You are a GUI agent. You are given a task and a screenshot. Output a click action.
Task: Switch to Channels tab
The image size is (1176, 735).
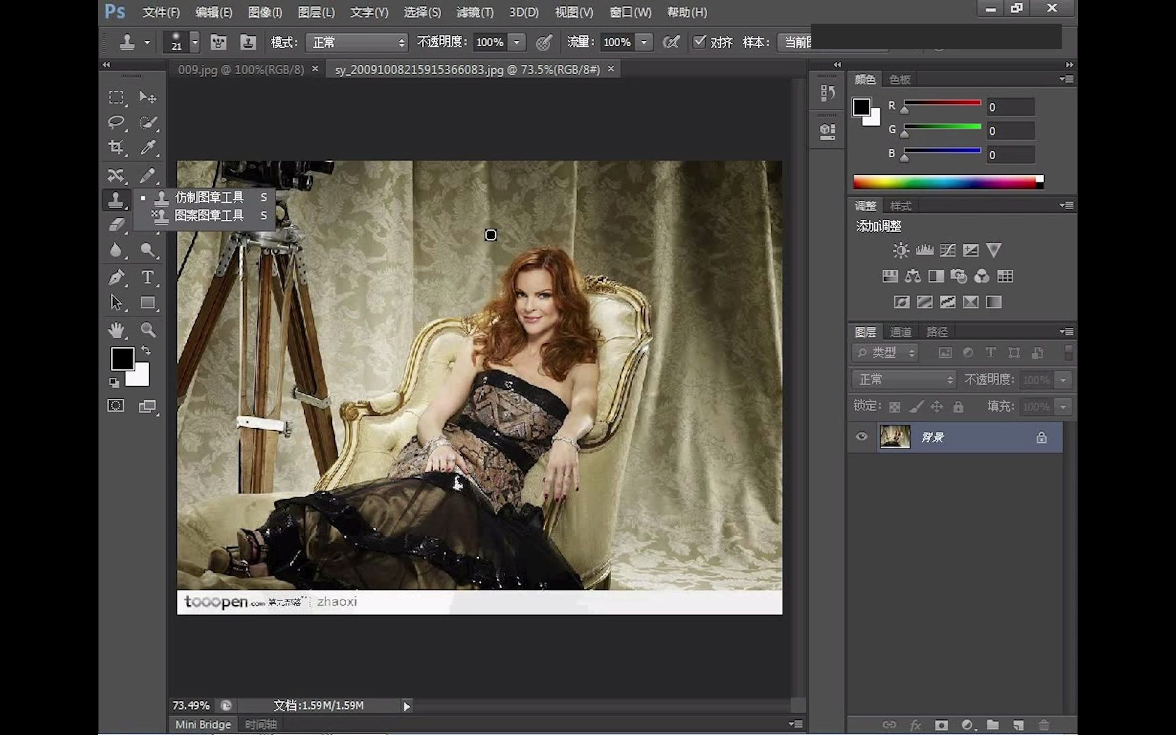pyautogui.click(x=900, y=332)
